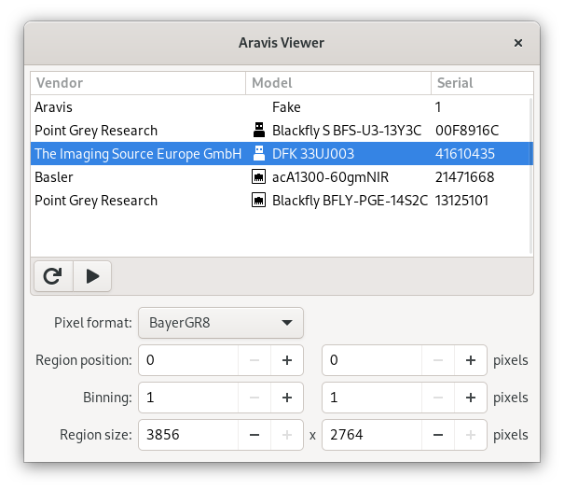Decrease Region size height
The height and width of the screenshot is (489, 564).
pyautogui.click(x=436, y=435)
